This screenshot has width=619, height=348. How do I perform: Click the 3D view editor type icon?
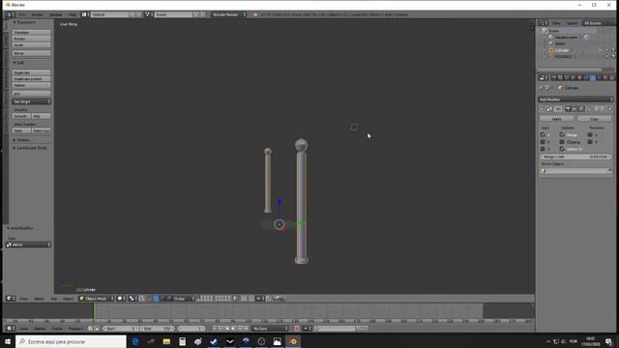11,299
